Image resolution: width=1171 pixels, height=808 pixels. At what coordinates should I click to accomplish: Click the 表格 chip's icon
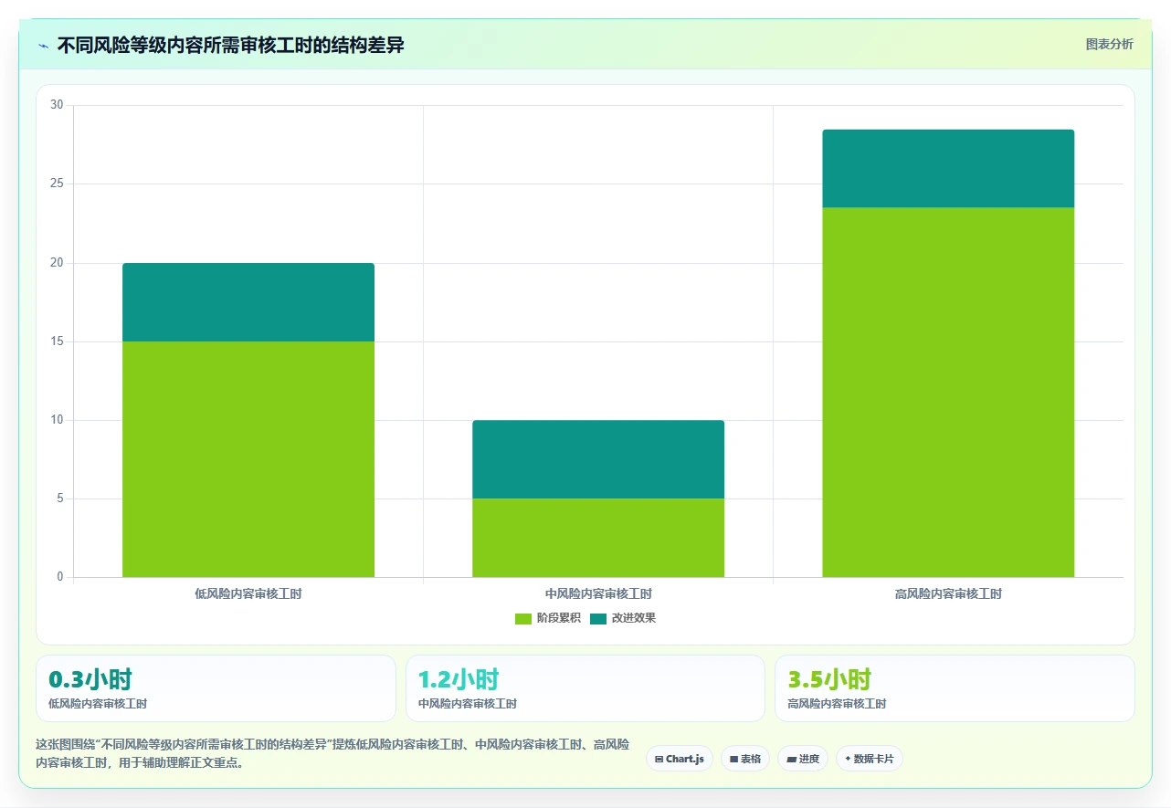click(x=733, y=760)
